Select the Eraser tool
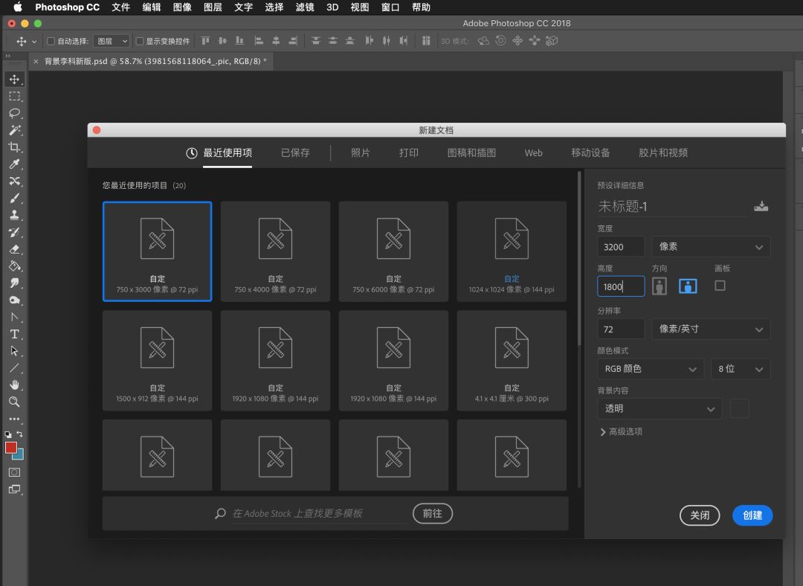The height and width of the screenshot is (586, 803). pyautogui.click(x=14, y=249)
